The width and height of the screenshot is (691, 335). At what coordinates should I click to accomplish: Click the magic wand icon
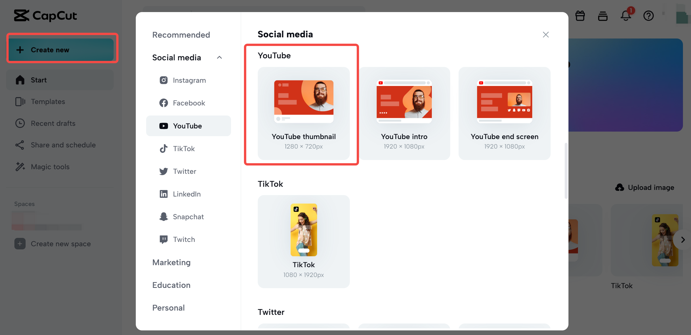point(20,167)
